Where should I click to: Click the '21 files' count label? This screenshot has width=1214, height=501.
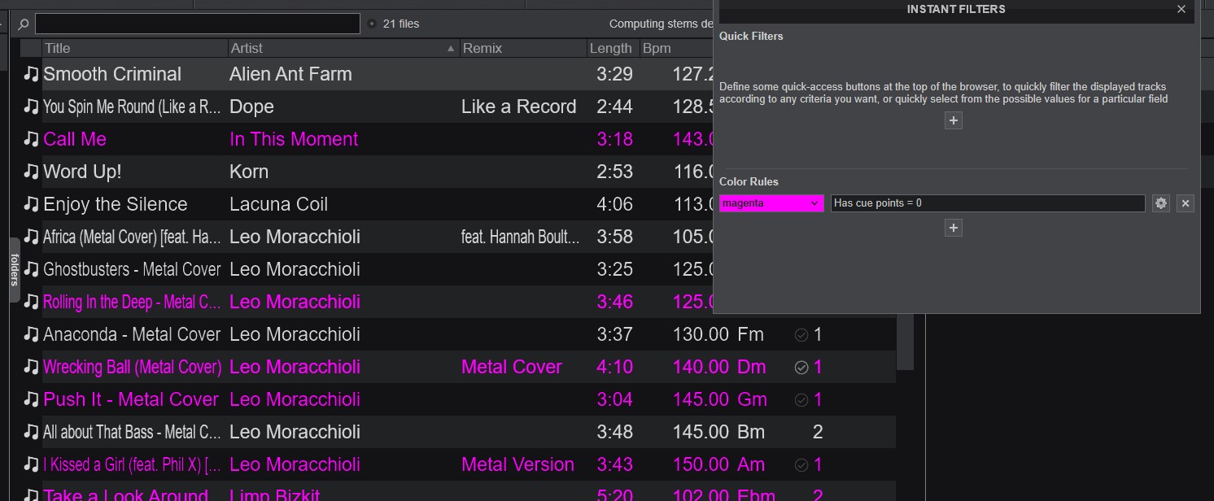(x=401, y=24)
